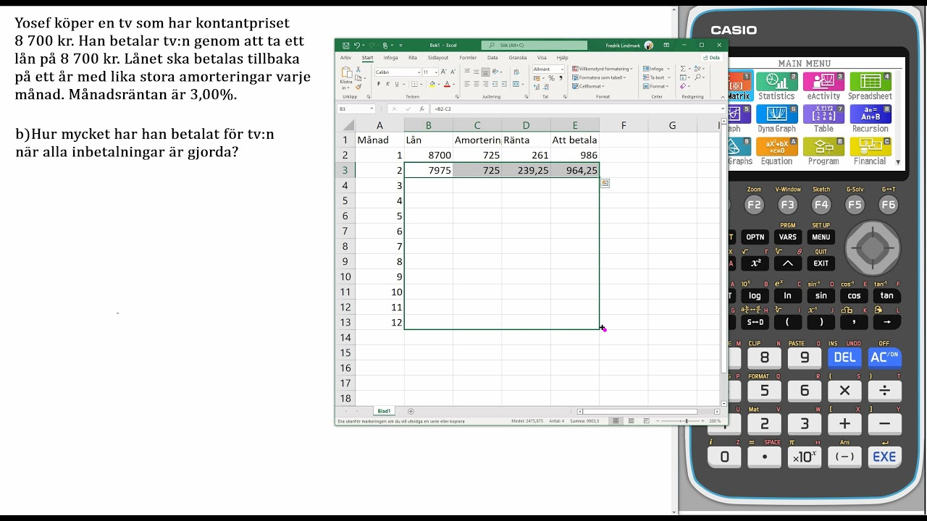Expand the formula bar chevron
Viewport: 927px width, 521px height.
click(723, 109)
